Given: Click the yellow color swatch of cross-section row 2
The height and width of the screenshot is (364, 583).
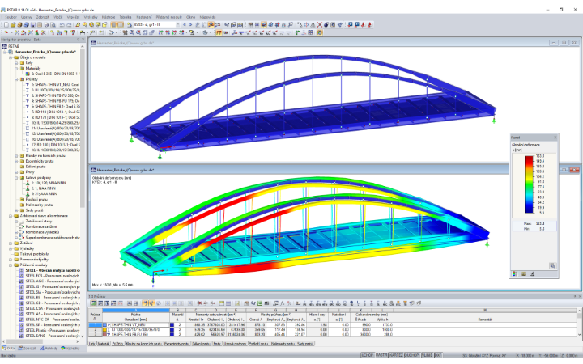Looking at the screenshot, I should click(104, 329).
